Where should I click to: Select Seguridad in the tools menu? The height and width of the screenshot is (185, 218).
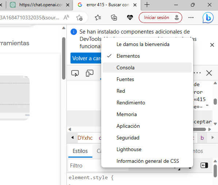tap(147, 138)
